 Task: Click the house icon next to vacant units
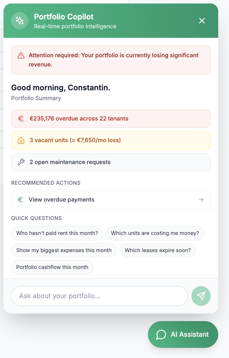pos(21,140)
